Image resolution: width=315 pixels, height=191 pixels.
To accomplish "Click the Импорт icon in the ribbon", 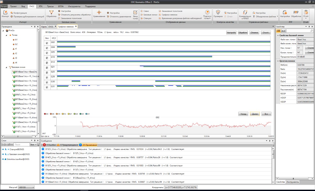I will tap(5, 13).
